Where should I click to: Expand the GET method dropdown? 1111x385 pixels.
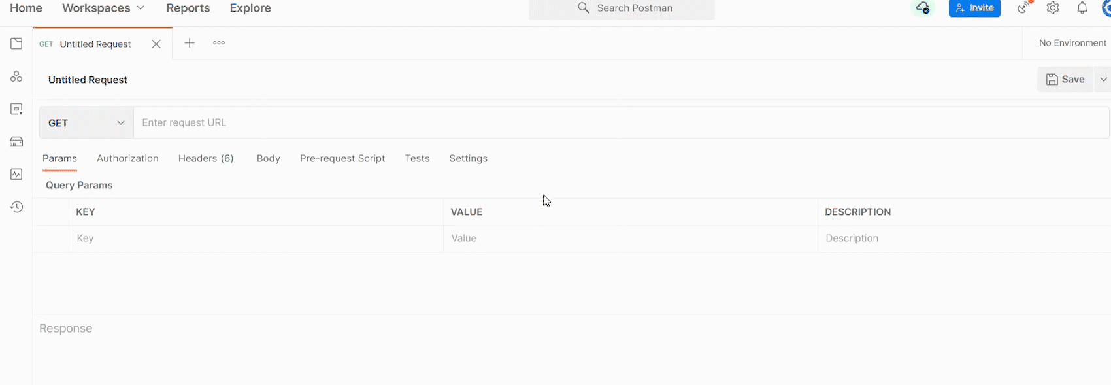(x=87, y=123)
